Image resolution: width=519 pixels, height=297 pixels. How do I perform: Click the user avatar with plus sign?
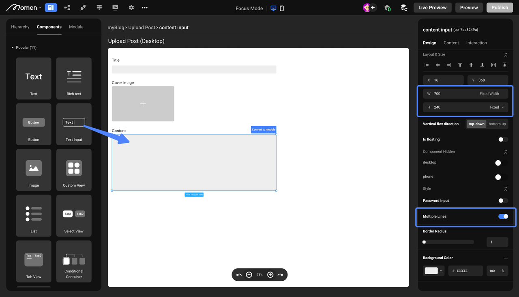(369, 7)
